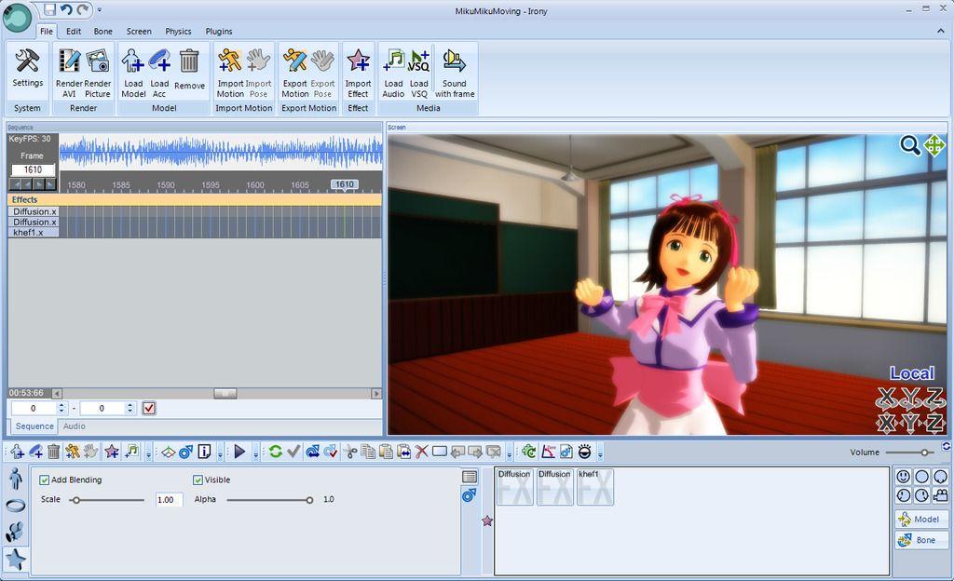
Task: Click the timeline scrollbar right arrow
Action: (x=376, y=394)
